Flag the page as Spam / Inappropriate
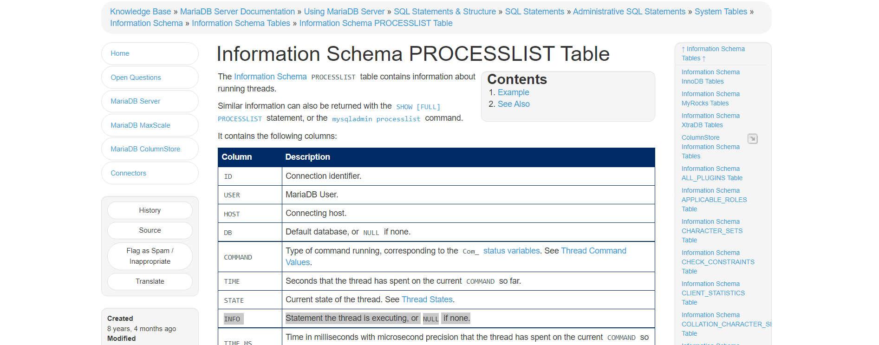Viewport: 879px width, 345px height. (150, 256)
